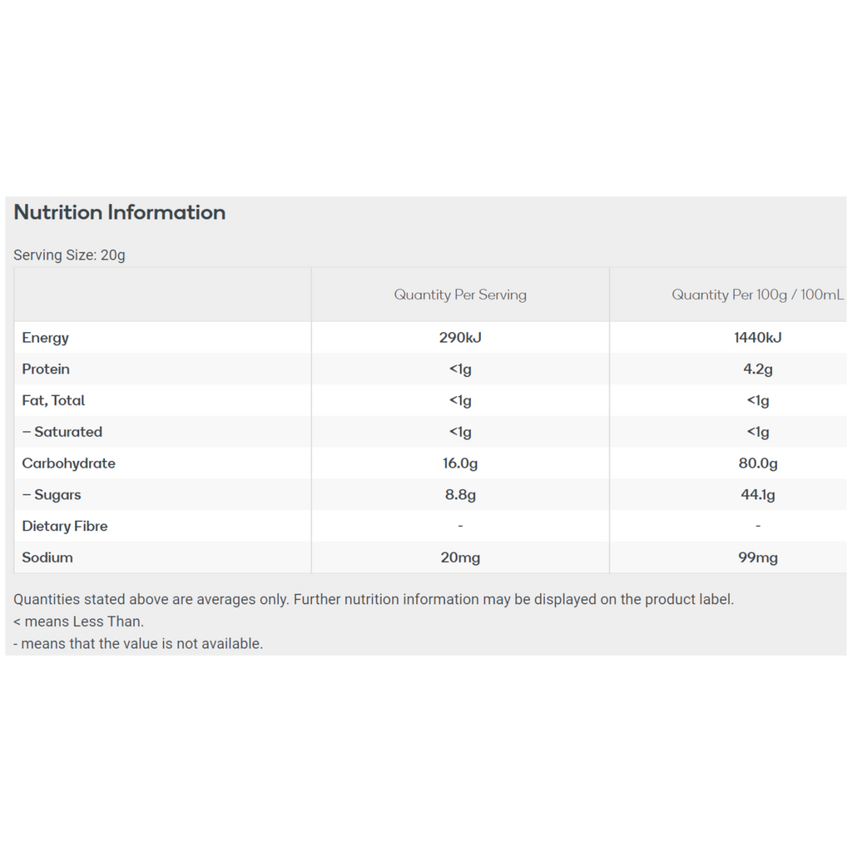Click the 290kJ energy per serving value

[460, 338]
